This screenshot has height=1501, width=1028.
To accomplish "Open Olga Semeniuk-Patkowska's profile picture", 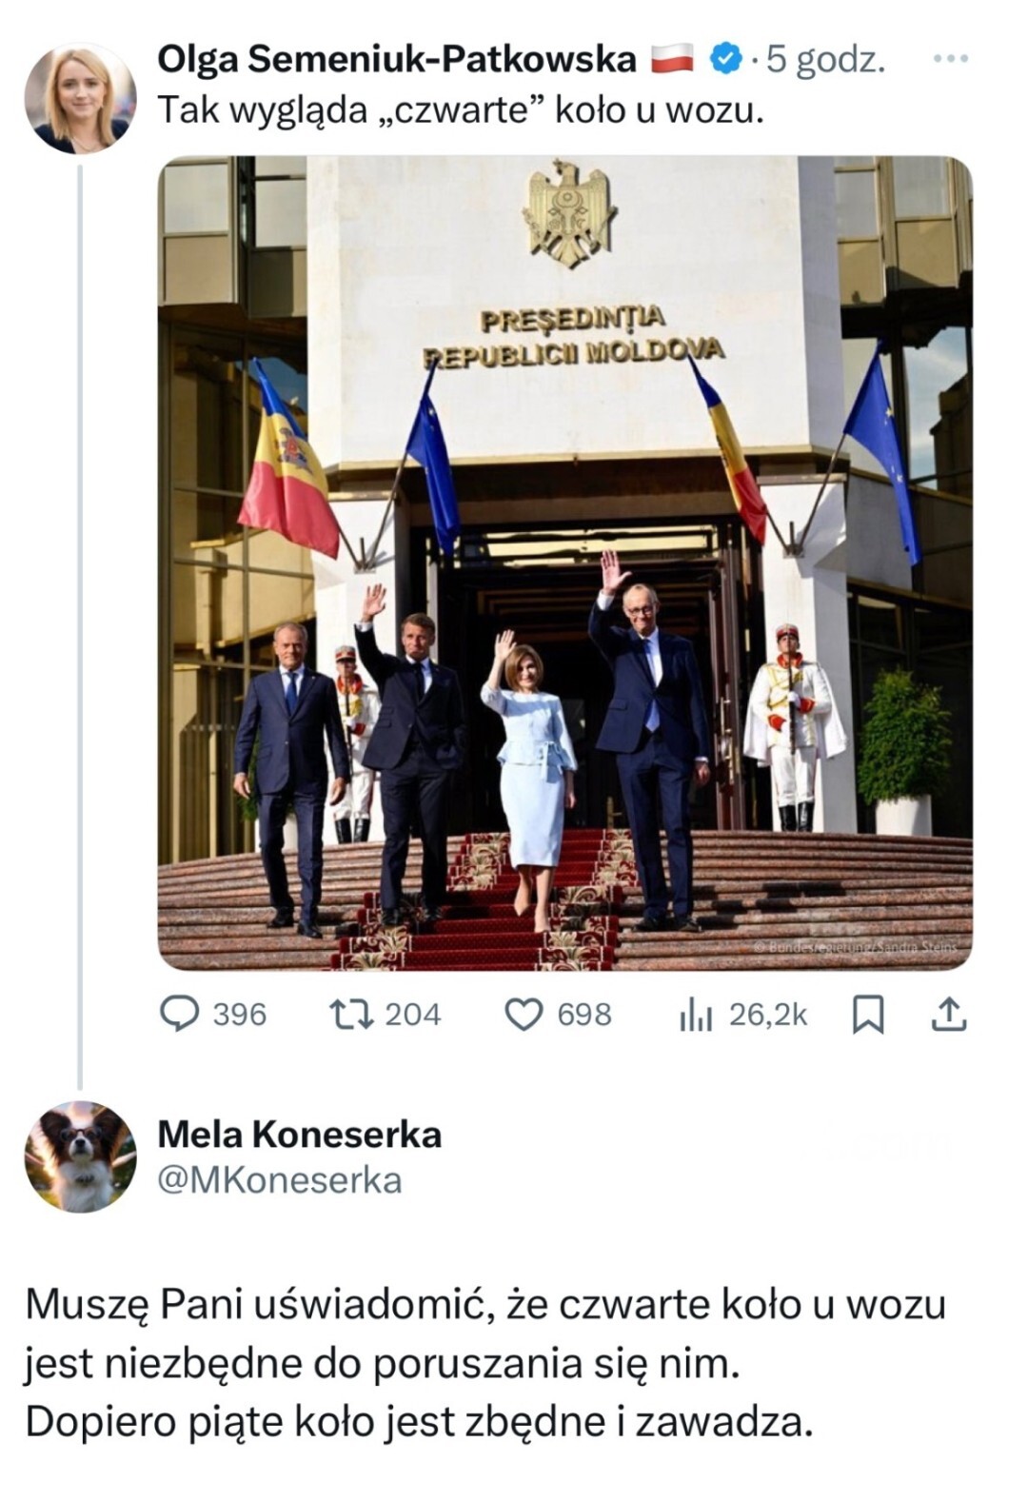I will (80, 98).
